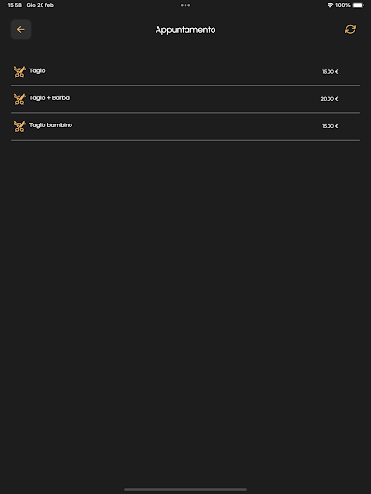Click the scissors icon beside Taglio bambino
The image size is (371, 494).
(x=19, y=126)
